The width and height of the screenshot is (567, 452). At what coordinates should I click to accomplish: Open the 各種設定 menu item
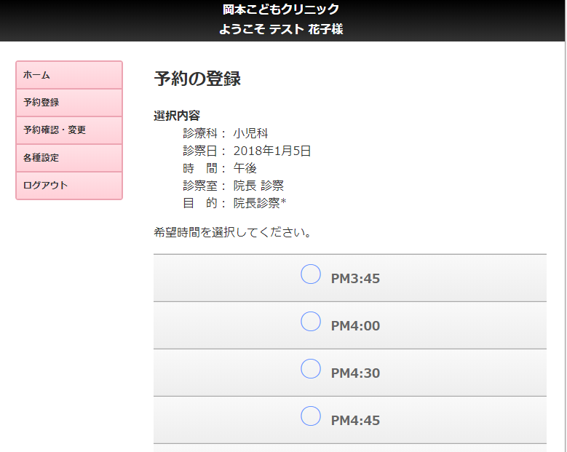click(68, 158)
